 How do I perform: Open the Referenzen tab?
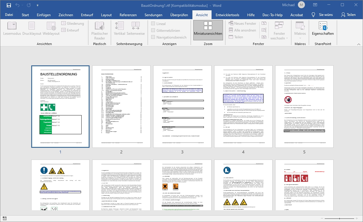point(128,15)
